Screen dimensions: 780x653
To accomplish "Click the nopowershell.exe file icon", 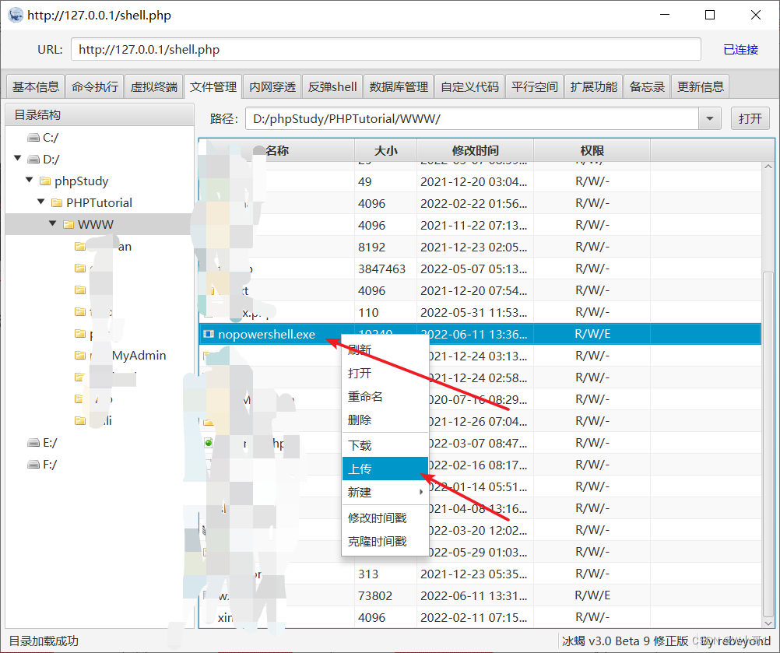I will click(x=209, y=334).
